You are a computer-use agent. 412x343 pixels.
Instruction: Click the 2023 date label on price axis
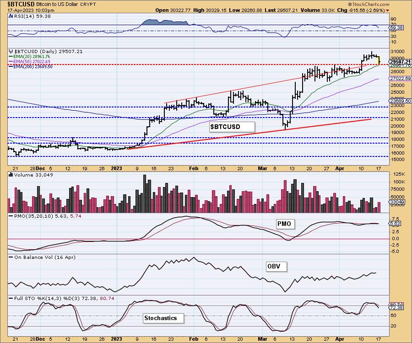pyautogui.click(x=116, y=168)
